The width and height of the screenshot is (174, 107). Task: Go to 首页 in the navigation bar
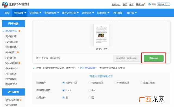7,13
